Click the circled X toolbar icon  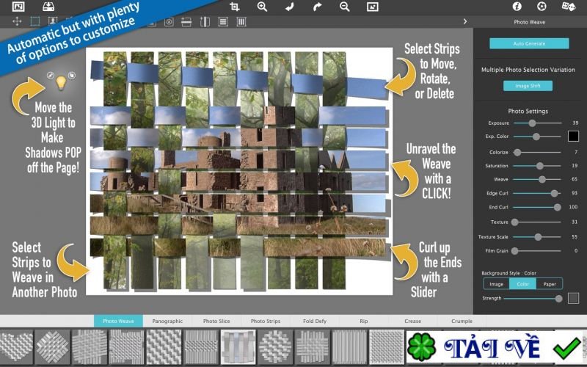pyautogui.click(x=169, y=22)
